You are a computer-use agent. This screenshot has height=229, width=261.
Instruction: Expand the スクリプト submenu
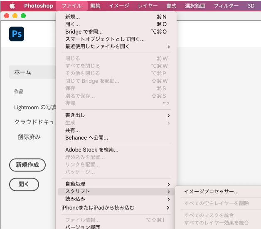(116, 192)
